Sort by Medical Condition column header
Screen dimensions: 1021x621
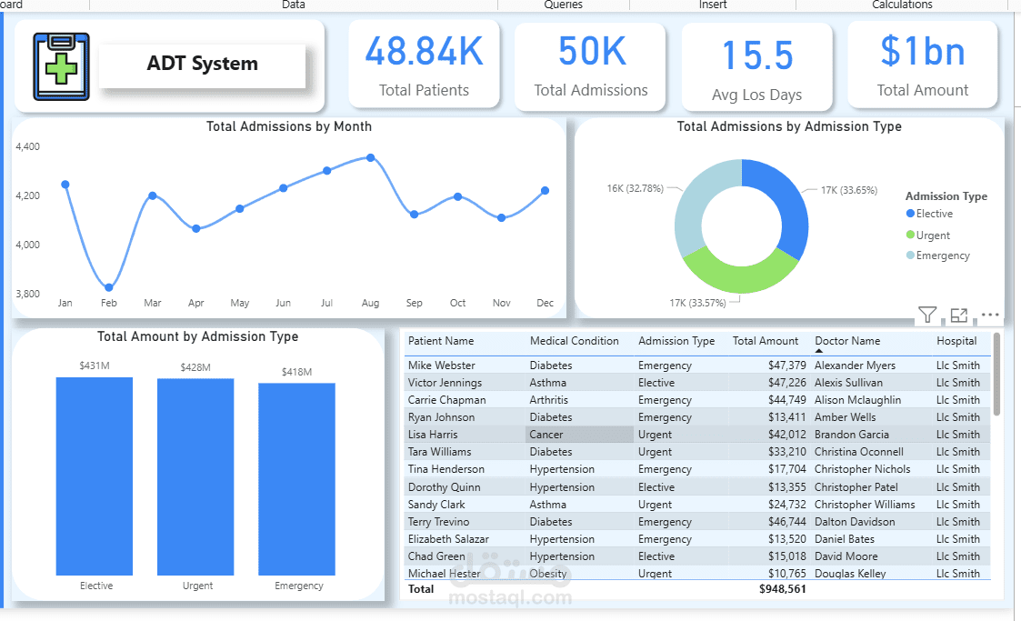point(574,341)
